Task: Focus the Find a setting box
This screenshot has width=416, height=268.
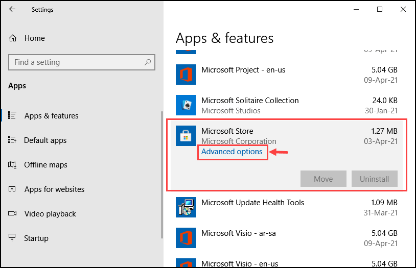Action: [82, 62]
